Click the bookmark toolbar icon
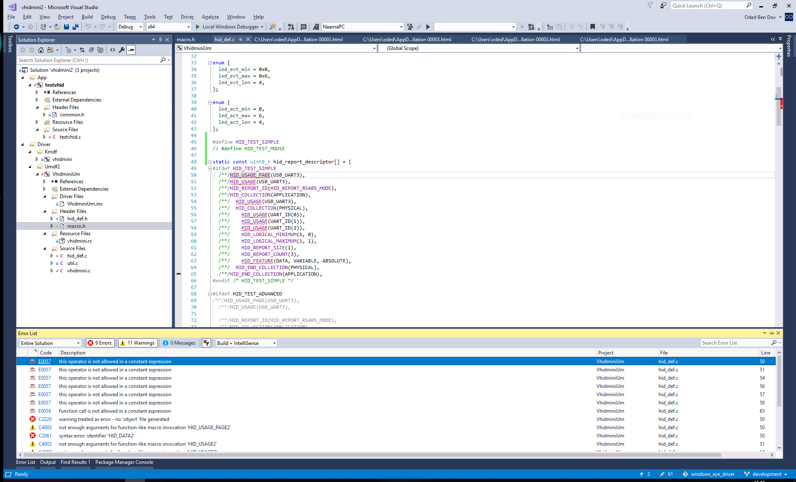This screenshot has width=796, height=482. coord(592,27)
